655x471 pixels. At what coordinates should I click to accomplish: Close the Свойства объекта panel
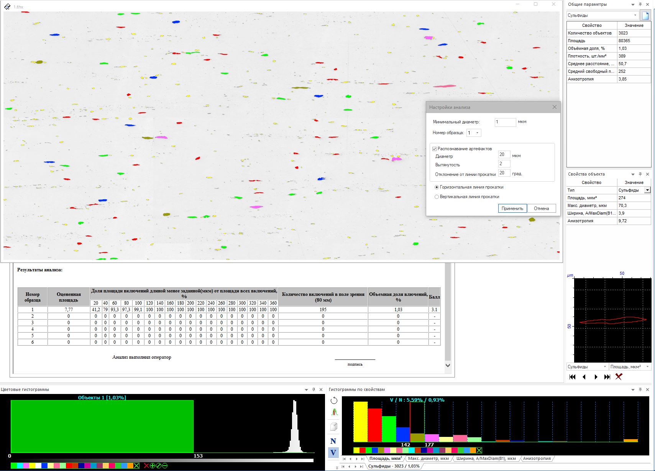pyautogui.click(x=647, y=174)
